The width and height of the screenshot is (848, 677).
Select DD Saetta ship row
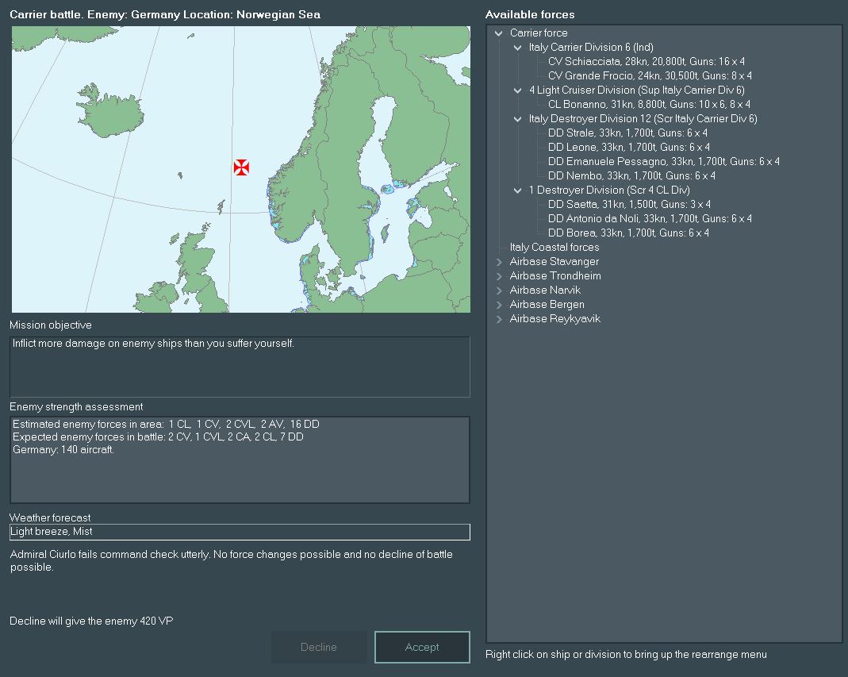pos(629,205)
